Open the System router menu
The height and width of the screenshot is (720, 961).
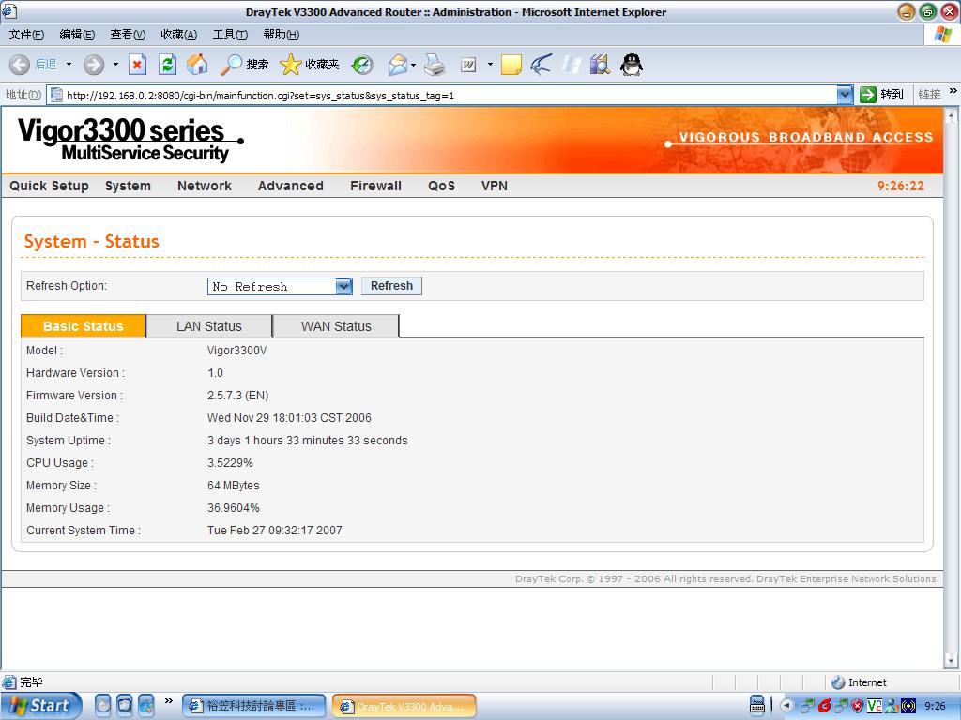(x=128, y=186)
